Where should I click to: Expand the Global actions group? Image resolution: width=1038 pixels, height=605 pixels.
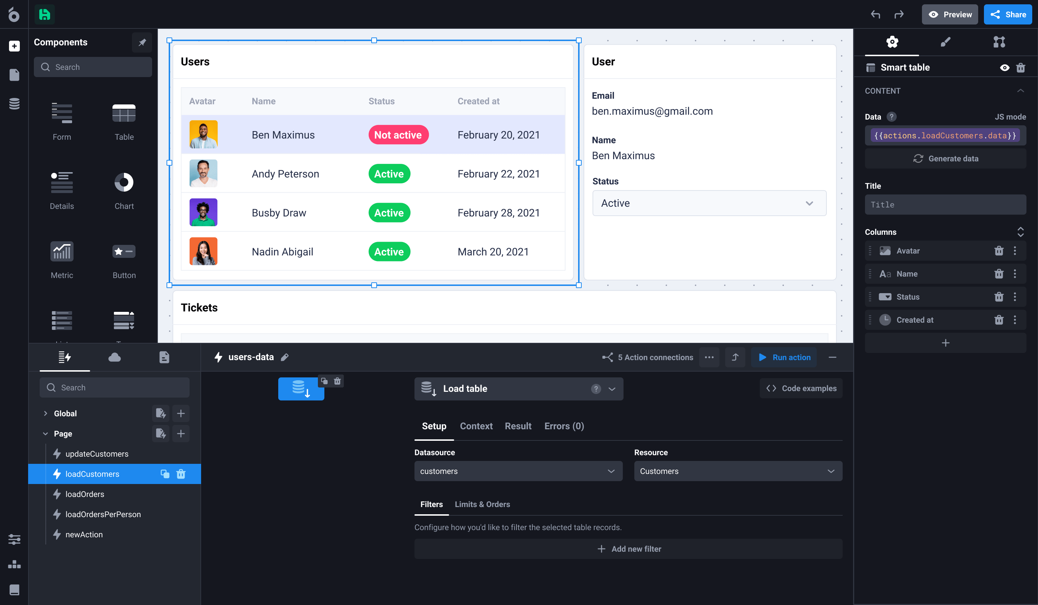[45, 414]
